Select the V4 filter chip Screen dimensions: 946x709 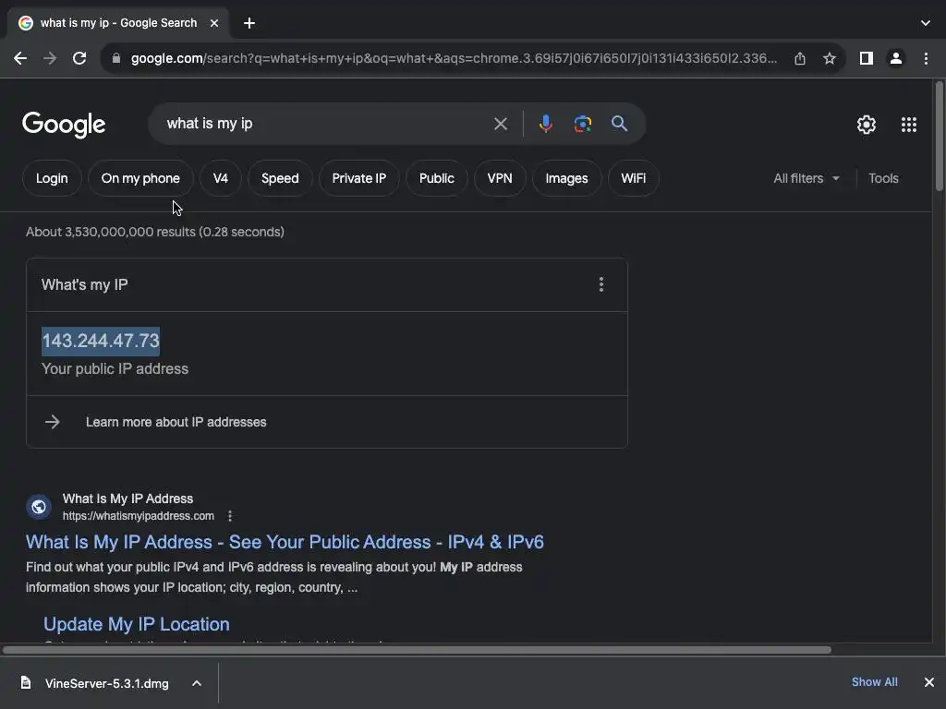(x=221, y=178)
